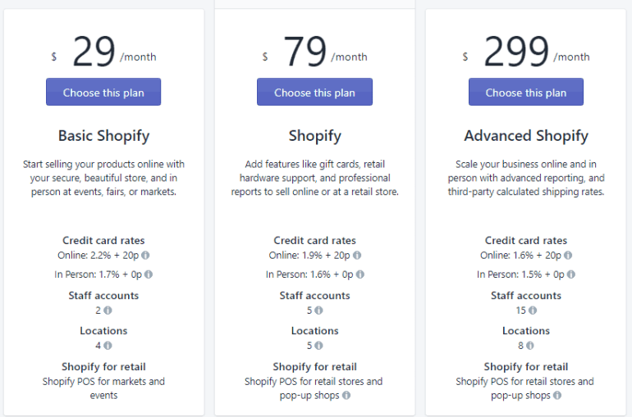Click 'Scale your business online' description
The image size is (632, 417).
pyautogui.click(x=526, y=178)
